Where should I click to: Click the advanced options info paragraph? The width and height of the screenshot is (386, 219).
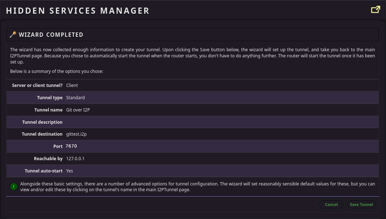pos(198,187)
